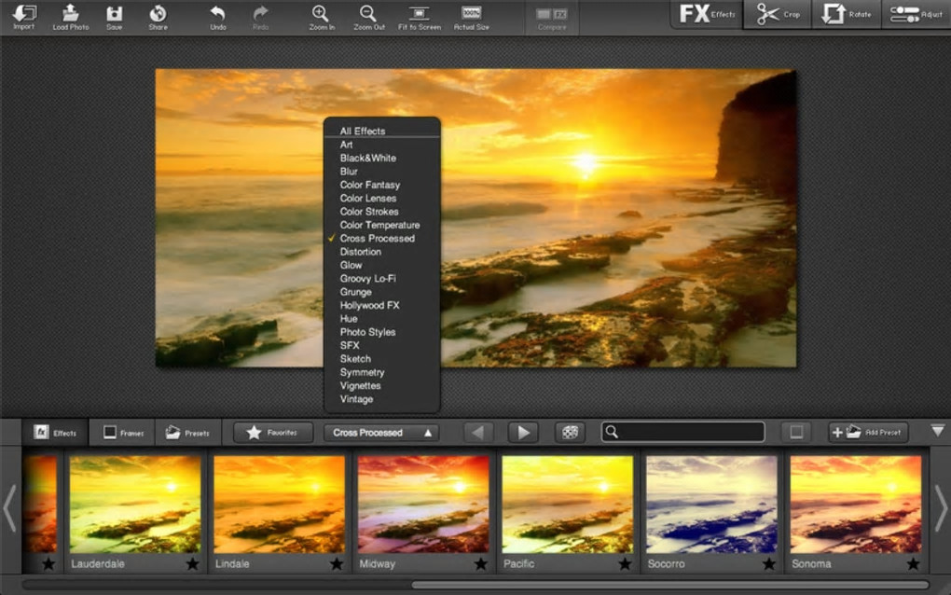
Task: Choose Vintage from the effects menu
Action: pyautogui.click(x=356, y=399)
